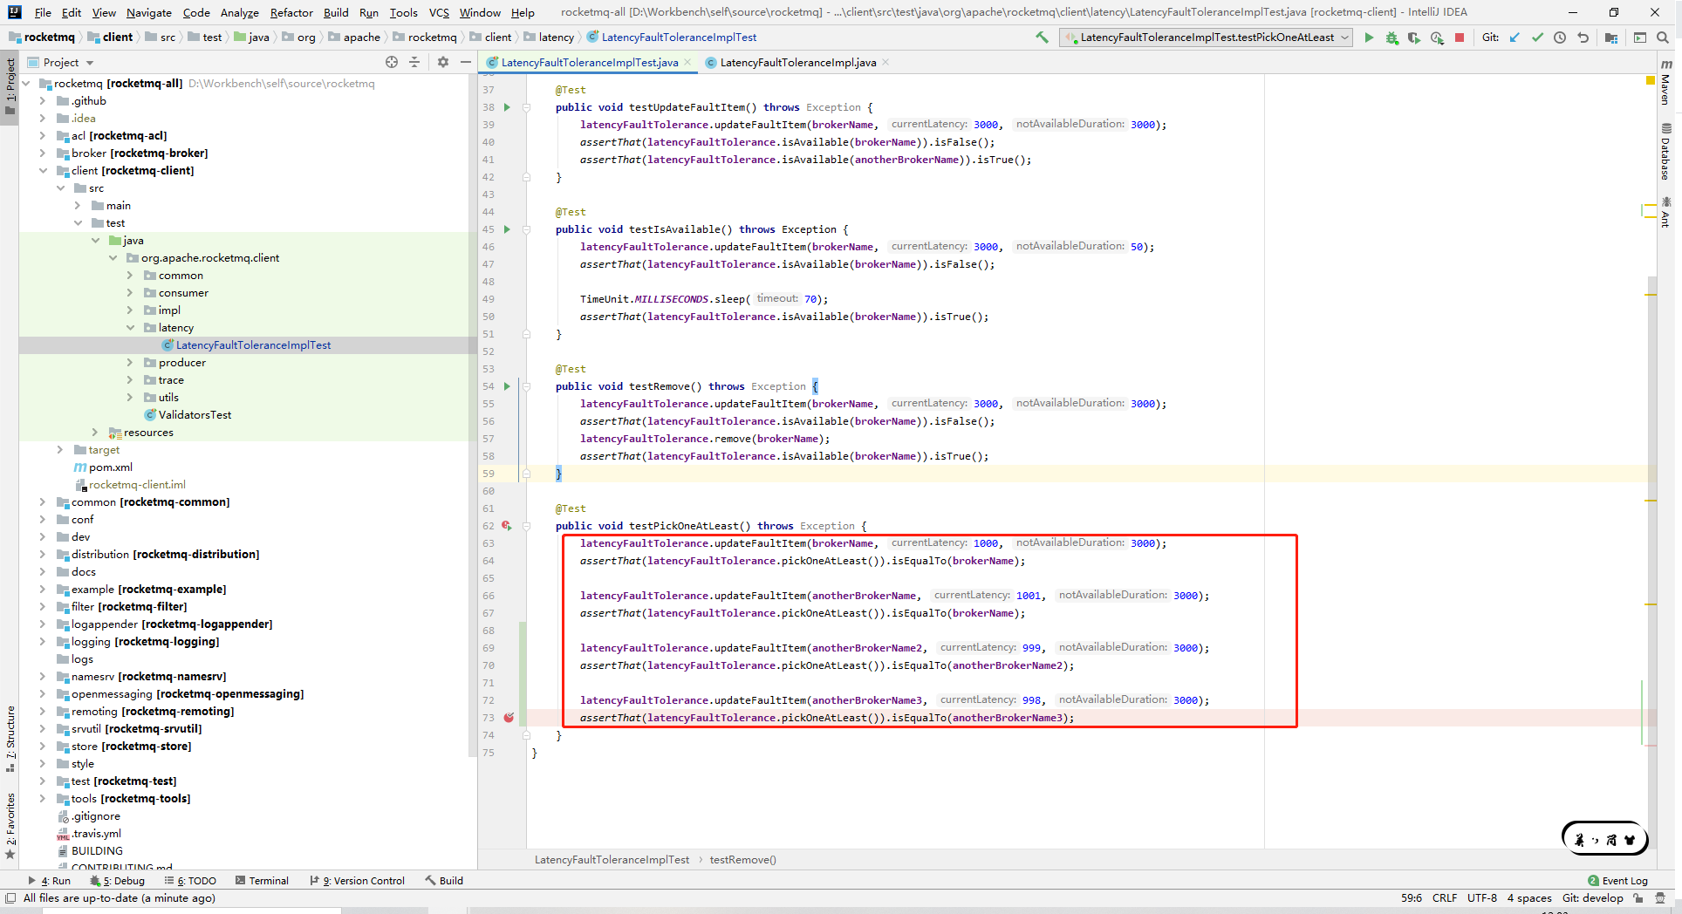Screen dimensions: 1682x914
Task: Expand the store [rocketmq-store] module
Action: pyautogui.click(x=43, y=746)
